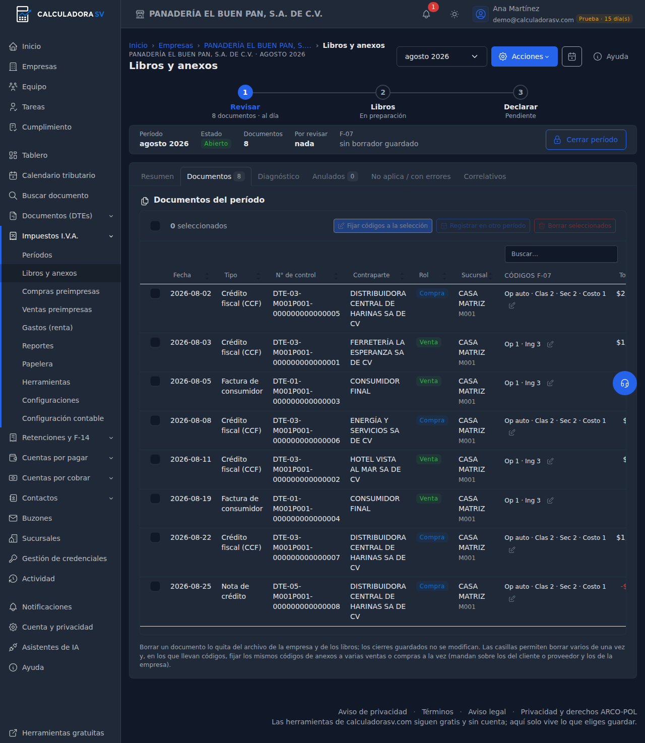Screen dimensions: 645x743
Task: Go to Empresas breadcrumb link
Action: [176, 45]
